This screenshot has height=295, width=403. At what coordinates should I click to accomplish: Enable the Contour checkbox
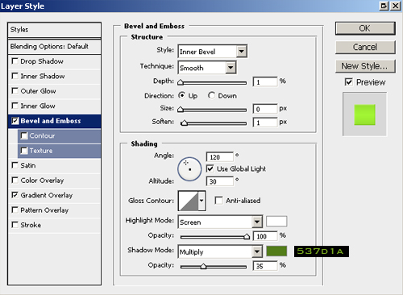(24, 135)
